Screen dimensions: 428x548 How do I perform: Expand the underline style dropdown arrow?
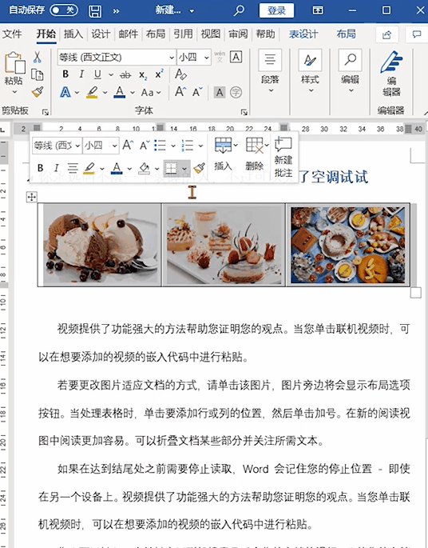(x=111, y=74)
